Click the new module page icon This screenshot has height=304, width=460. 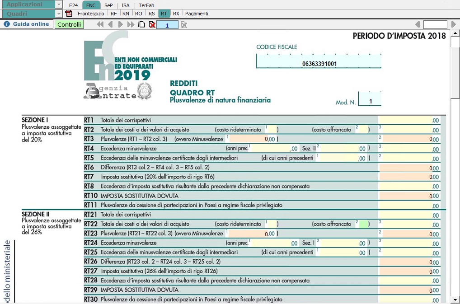[x=141, y=25]
